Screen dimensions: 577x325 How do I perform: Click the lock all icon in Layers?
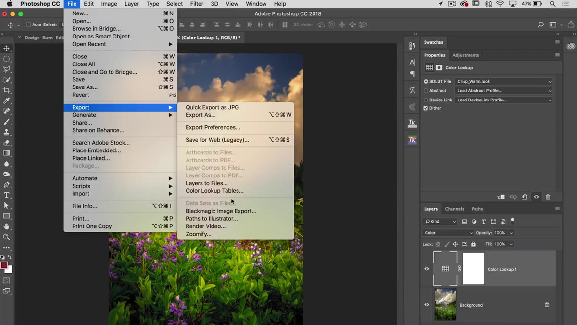tap(473, 244)
